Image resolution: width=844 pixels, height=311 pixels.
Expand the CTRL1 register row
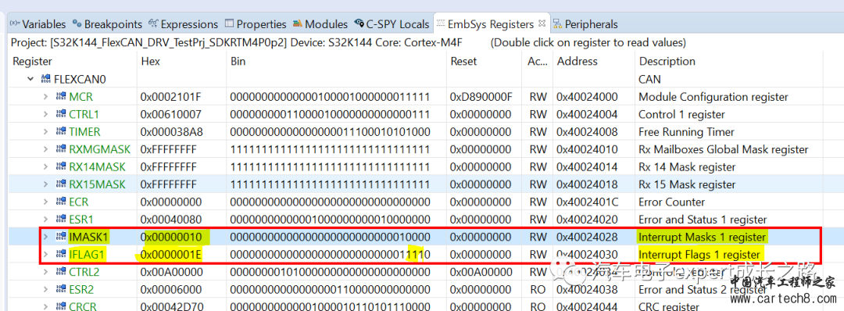(46, 114)
